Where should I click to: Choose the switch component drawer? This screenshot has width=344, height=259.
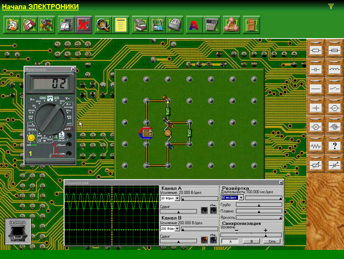(335, 88)
